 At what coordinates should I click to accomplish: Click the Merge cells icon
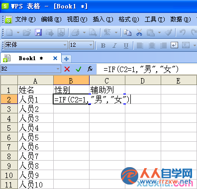point(186,45)
